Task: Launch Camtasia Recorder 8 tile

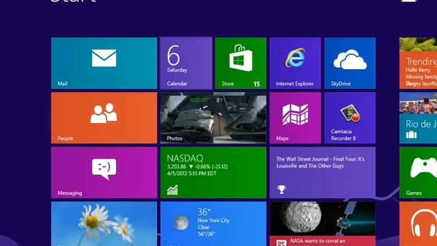Action: coord(350,118)
